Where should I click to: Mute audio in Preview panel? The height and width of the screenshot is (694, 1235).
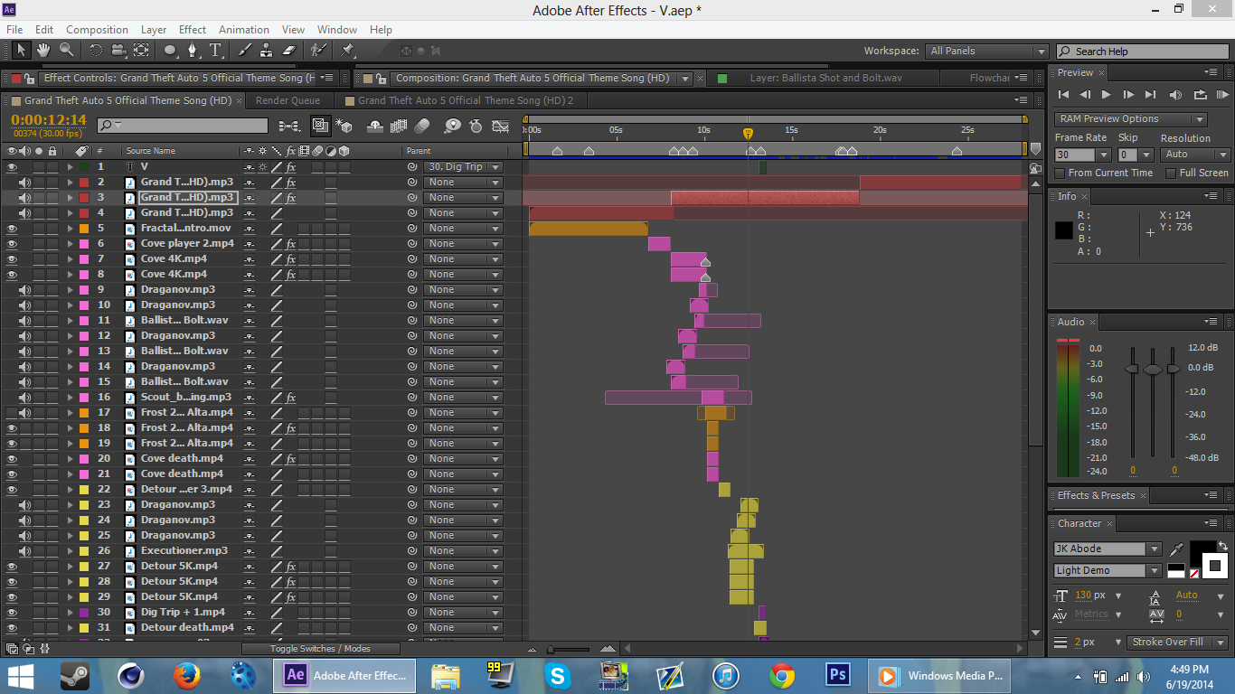pyautogui.click(x=1175, y=95)
